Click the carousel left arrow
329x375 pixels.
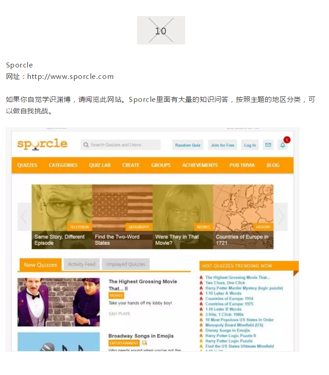[24, 217]
